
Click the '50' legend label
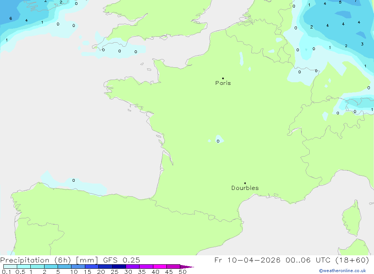183,272
